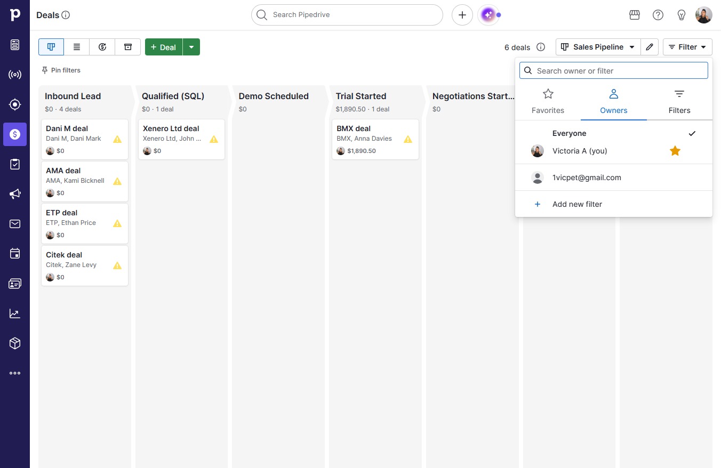Toggle the Filter dropdown
Image resolution: width=721 pixels, height=468 pixels.
[x=687, y=47]
